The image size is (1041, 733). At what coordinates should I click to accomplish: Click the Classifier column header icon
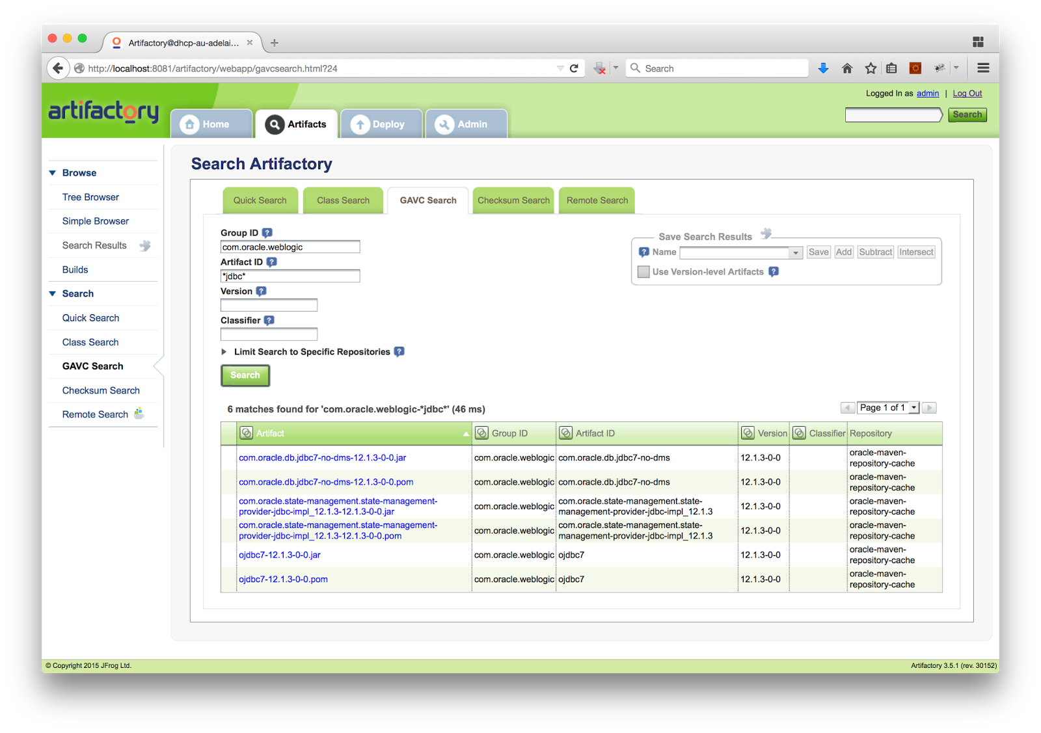click(x=800, y=433)
